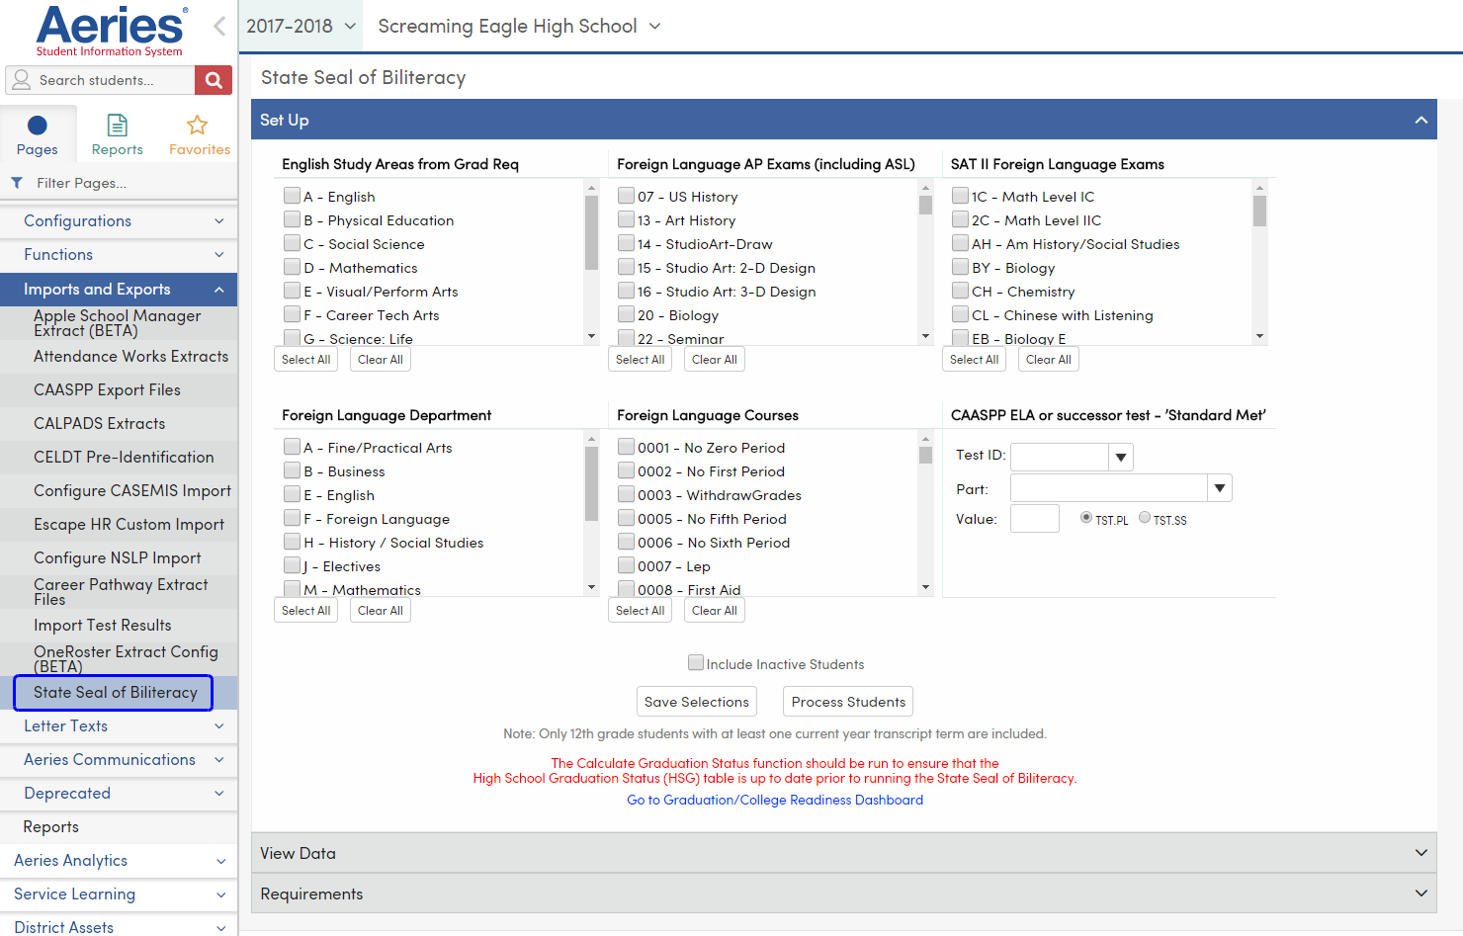This screenshot has height=936, width=1463.
Task: Open the Graduation/College Readiness Dashboard link
Action: pos(775,800)
